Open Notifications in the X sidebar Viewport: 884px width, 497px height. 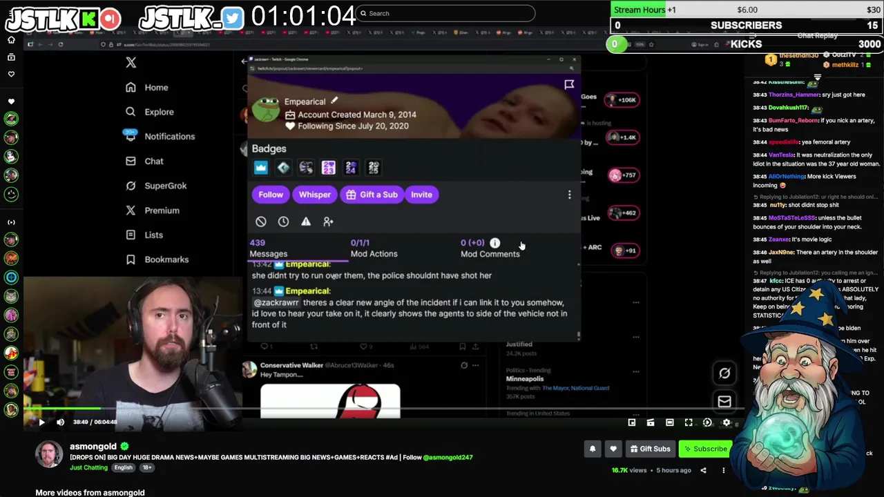click(160, 136)
